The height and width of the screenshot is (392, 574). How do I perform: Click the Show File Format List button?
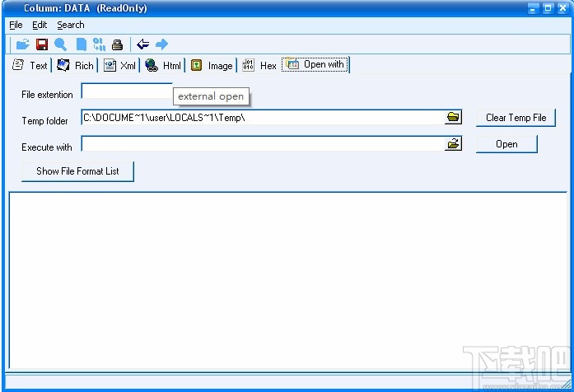77,171
